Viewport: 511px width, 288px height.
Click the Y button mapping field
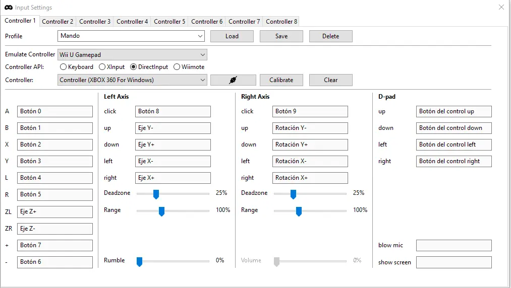click(x=55, y=161)
